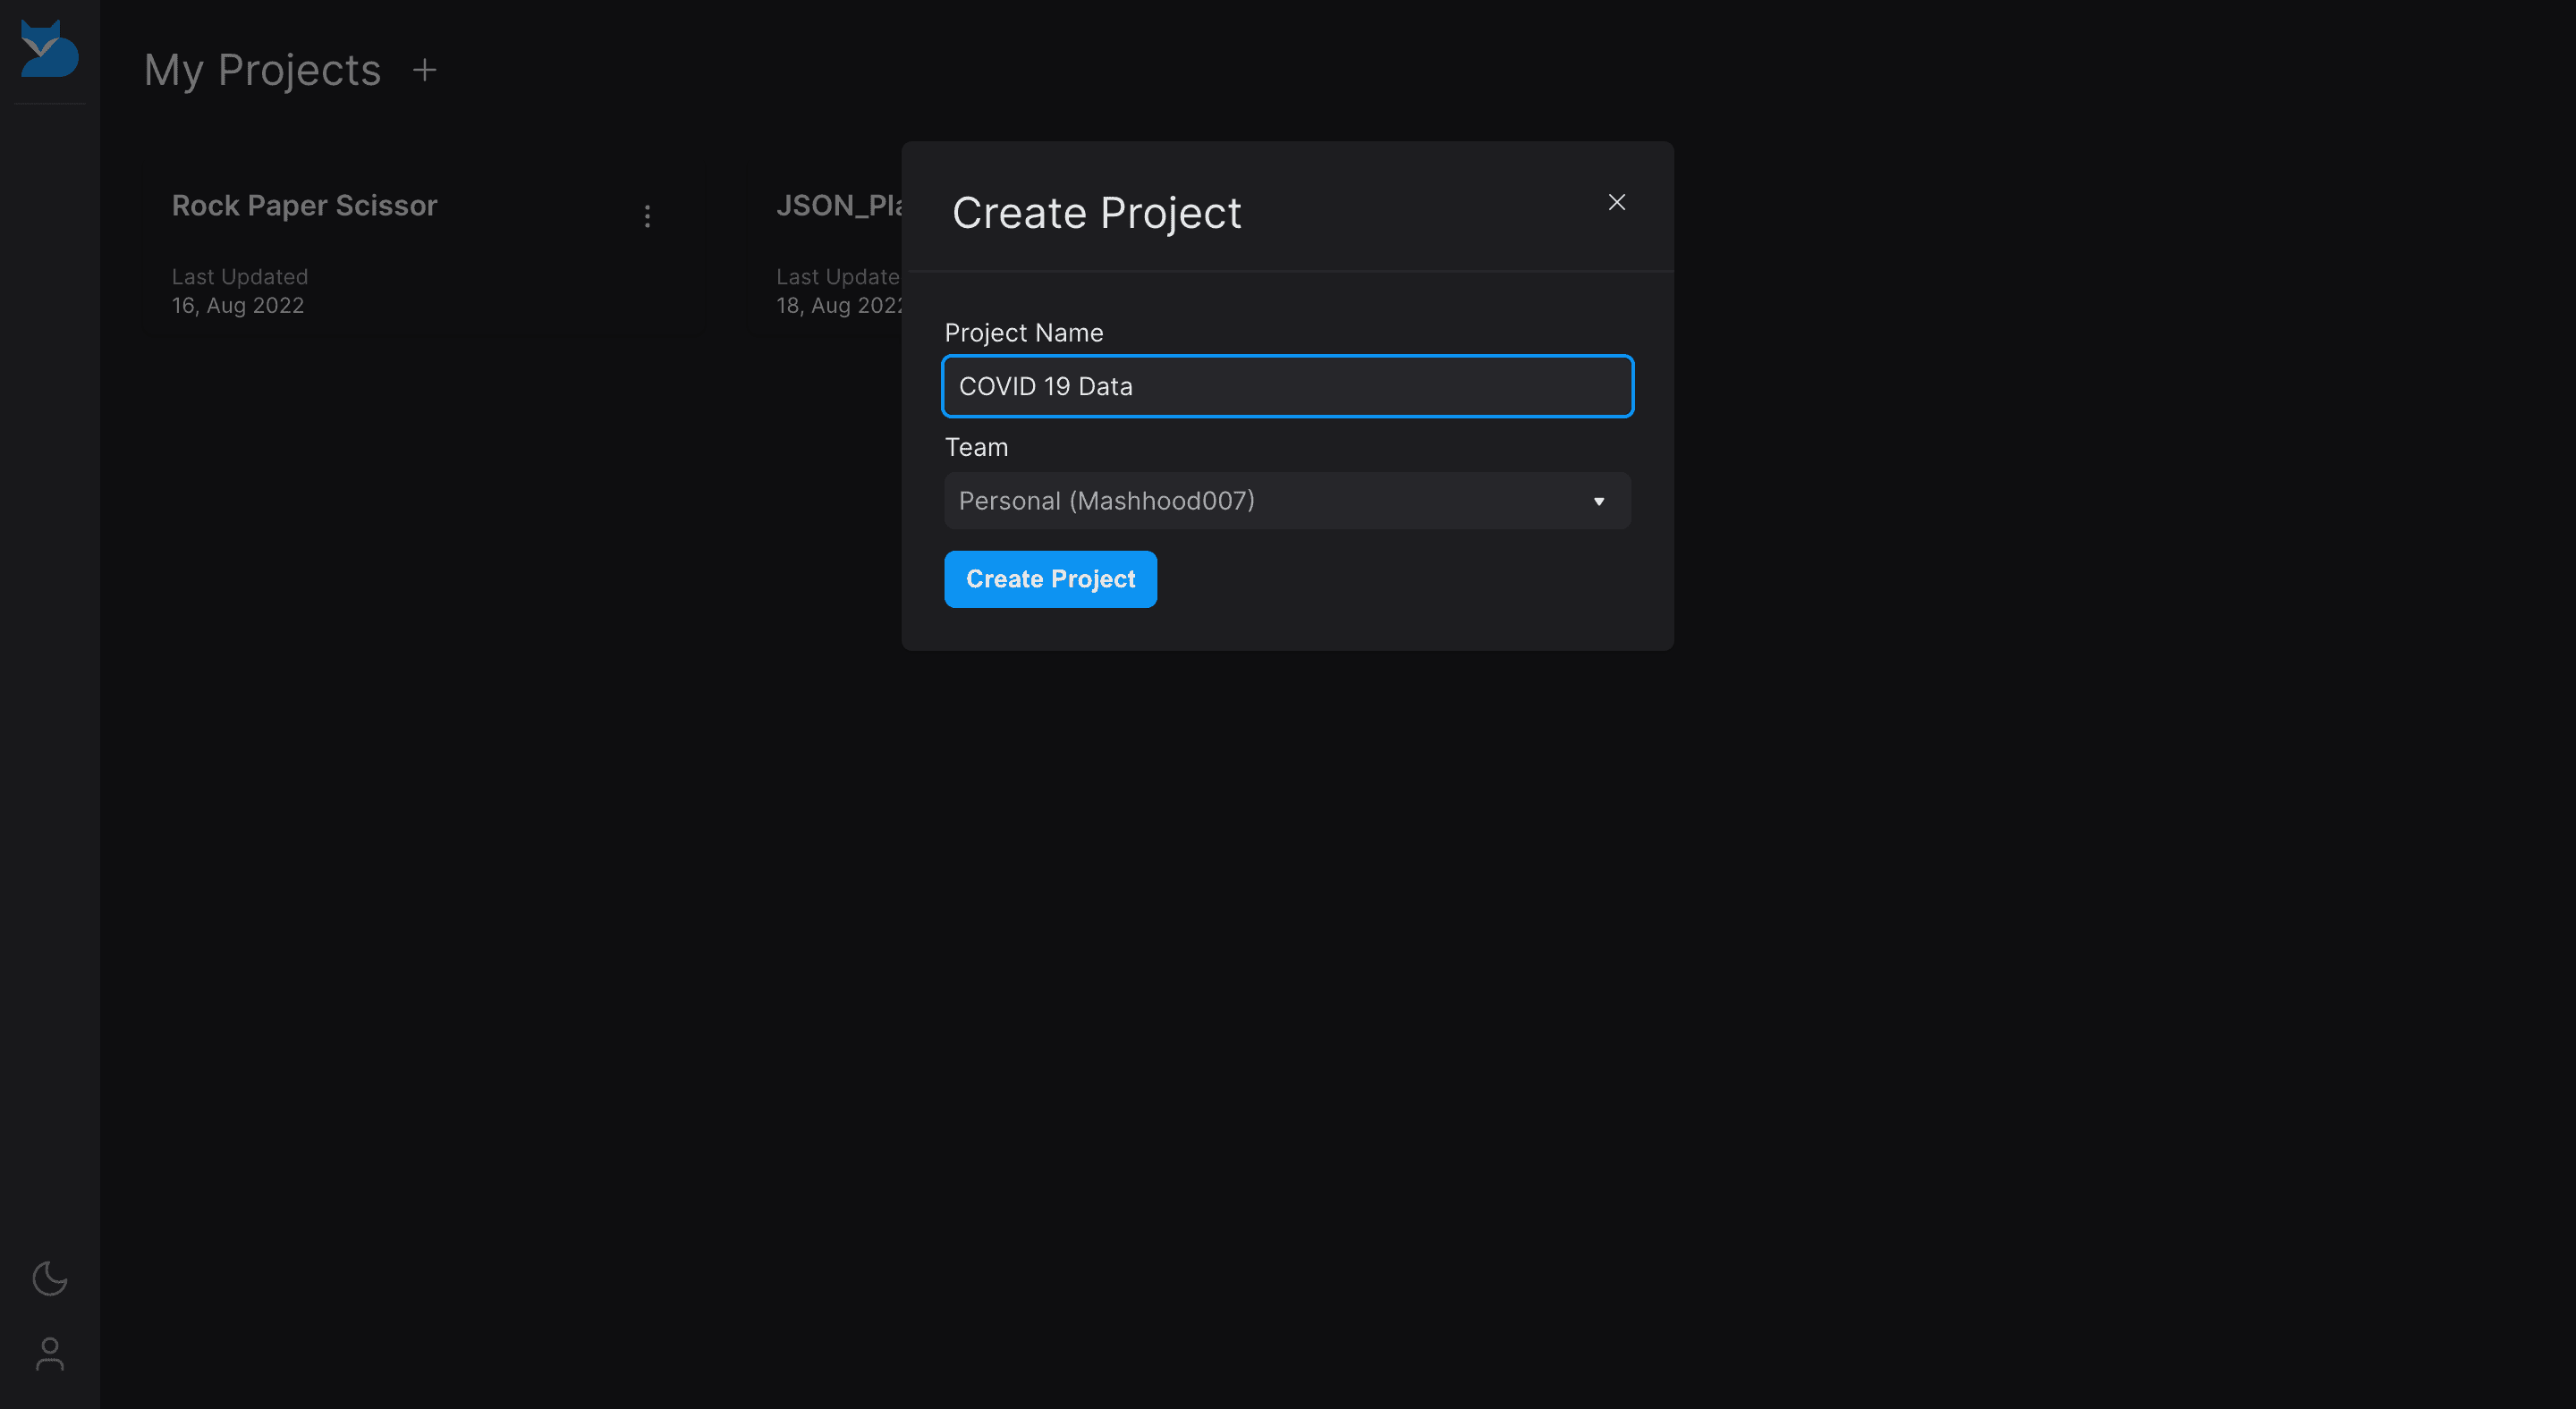Select the '16, Aug 2022' date text
This screenshot has height=1409, width=2576.
coord(238,306)
